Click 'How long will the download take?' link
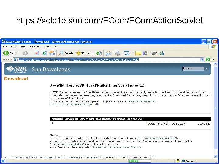219x164 pixels. (x=72, y=104)
